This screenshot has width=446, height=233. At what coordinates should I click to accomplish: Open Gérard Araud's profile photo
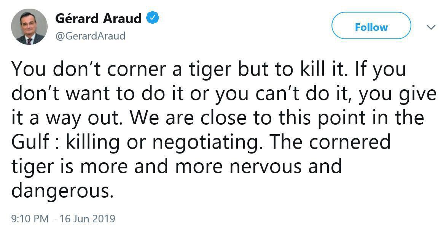coord(29,27)
